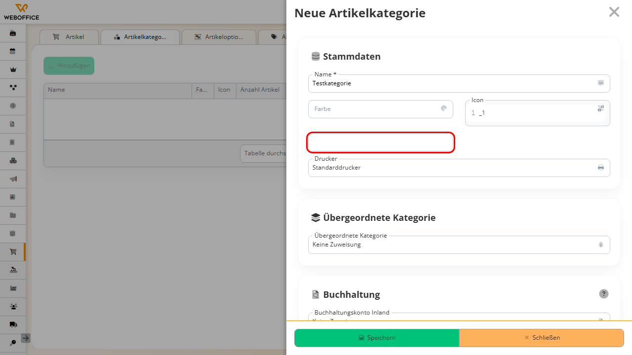The width and height of the screenshot is (632, 355).
Task: Close the Neue Artikelkategorie panel with X
Action: click(614, 12)
